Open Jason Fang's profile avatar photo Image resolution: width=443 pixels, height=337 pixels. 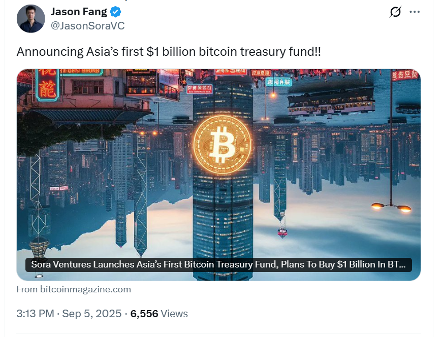coord(31,19)
